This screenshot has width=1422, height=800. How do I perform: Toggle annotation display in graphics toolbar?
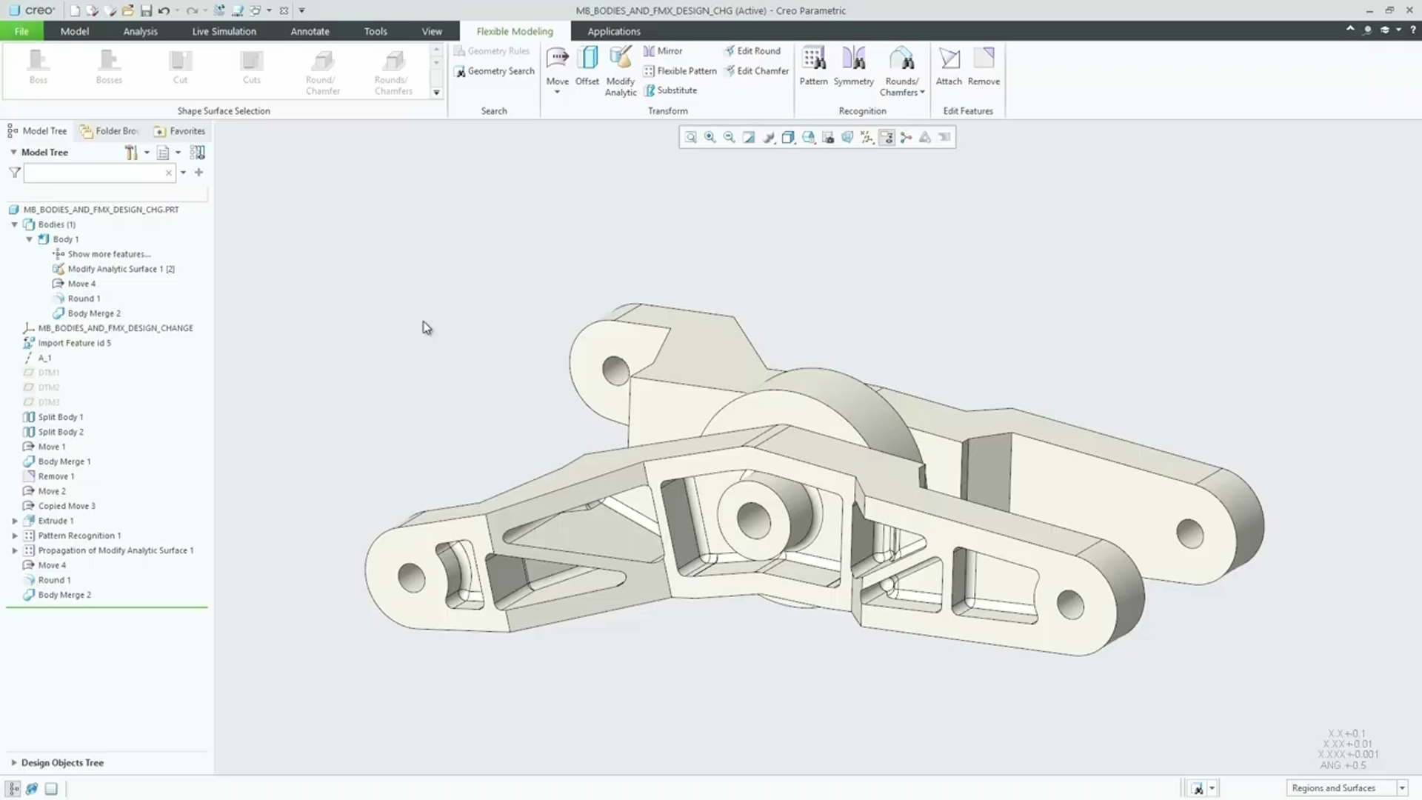[887, 137]
